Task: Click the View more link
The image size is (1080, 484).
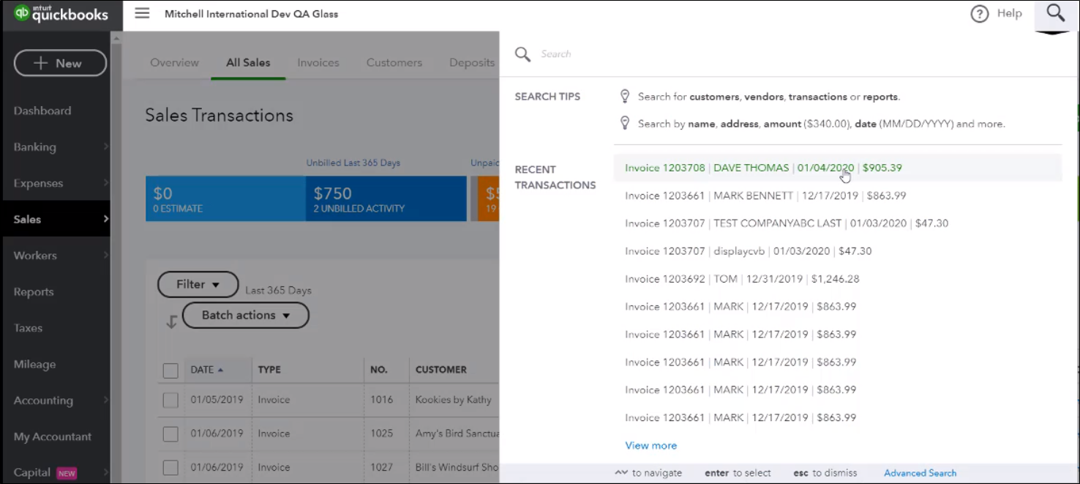Action: (650, 446)
